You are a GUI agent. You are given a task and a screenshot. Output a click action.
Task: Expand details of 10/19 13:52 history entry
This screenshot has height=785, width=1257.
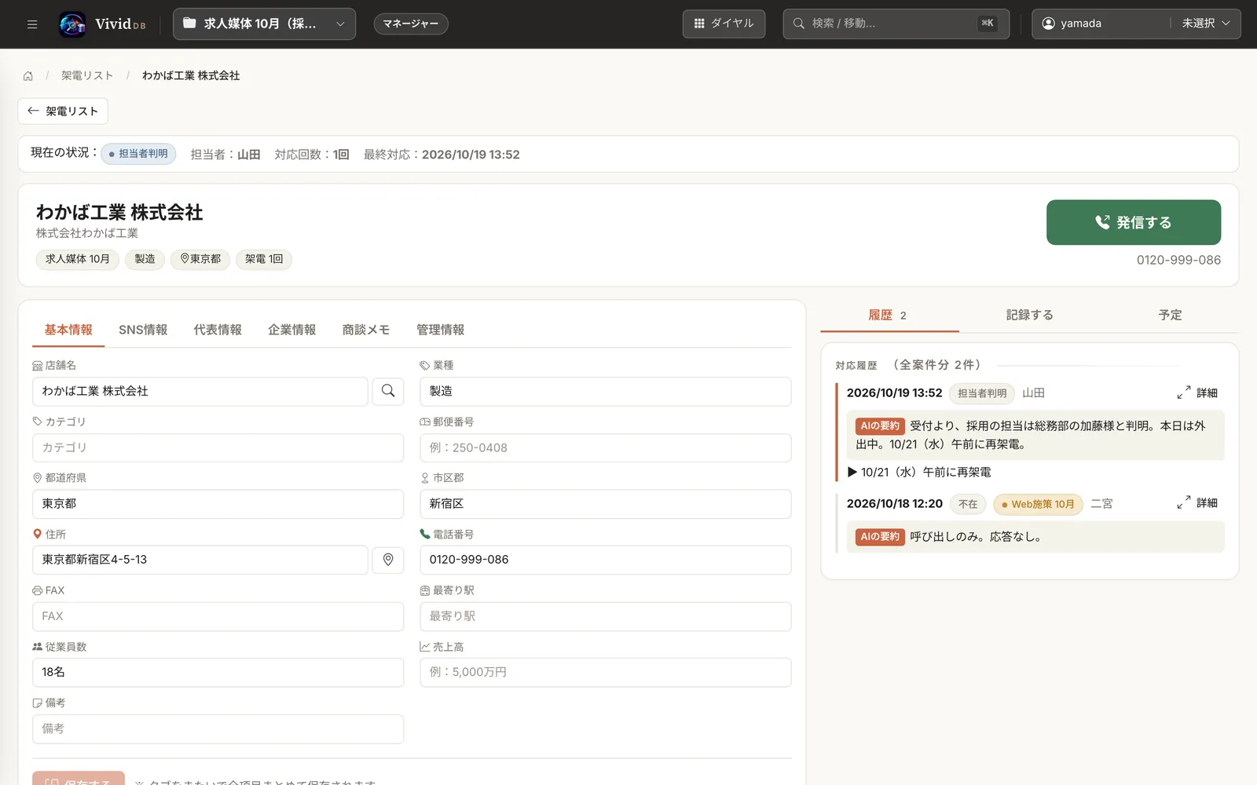(1197, 392)
